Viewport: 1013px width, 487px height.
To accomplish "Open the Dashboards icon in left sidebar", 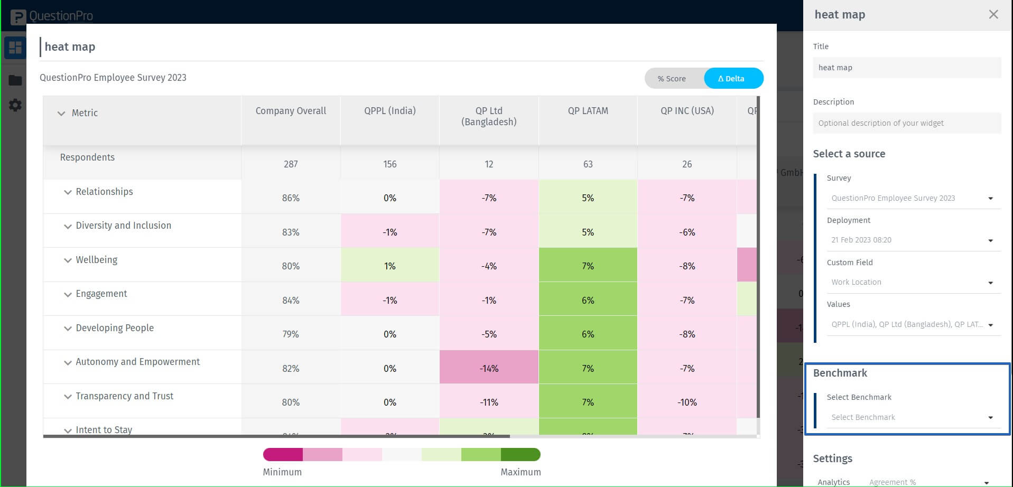I will (x=15, y=48).
